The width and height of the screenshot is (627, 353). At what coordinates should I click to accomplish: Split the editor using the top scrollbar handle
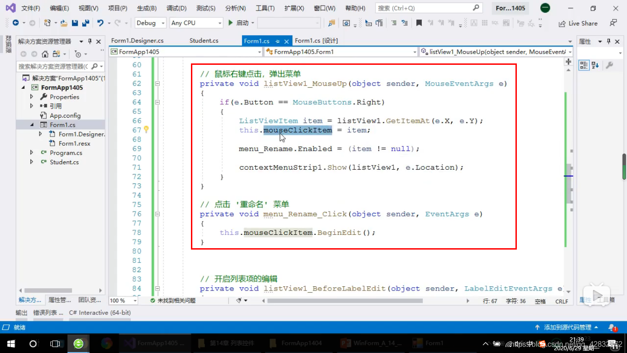click(x=569, y=61)
